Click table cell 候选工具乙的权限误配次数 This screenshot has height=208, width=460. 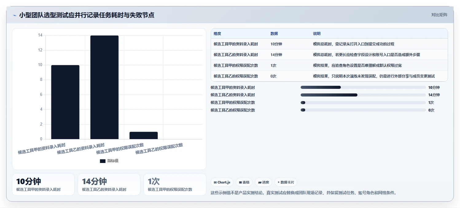tap(236, 76)
